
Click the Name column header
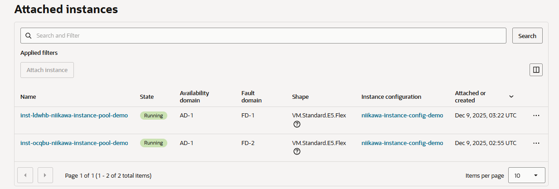point(28,97)
